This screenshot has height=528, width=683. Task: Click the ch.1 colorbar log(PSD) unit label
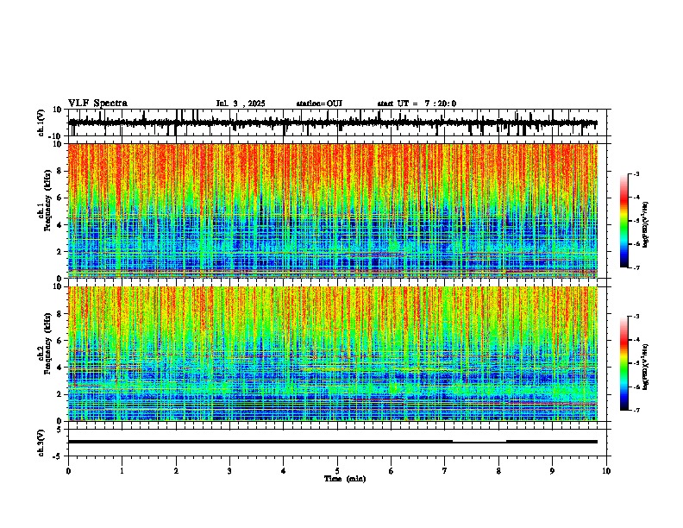pos(646,224)
